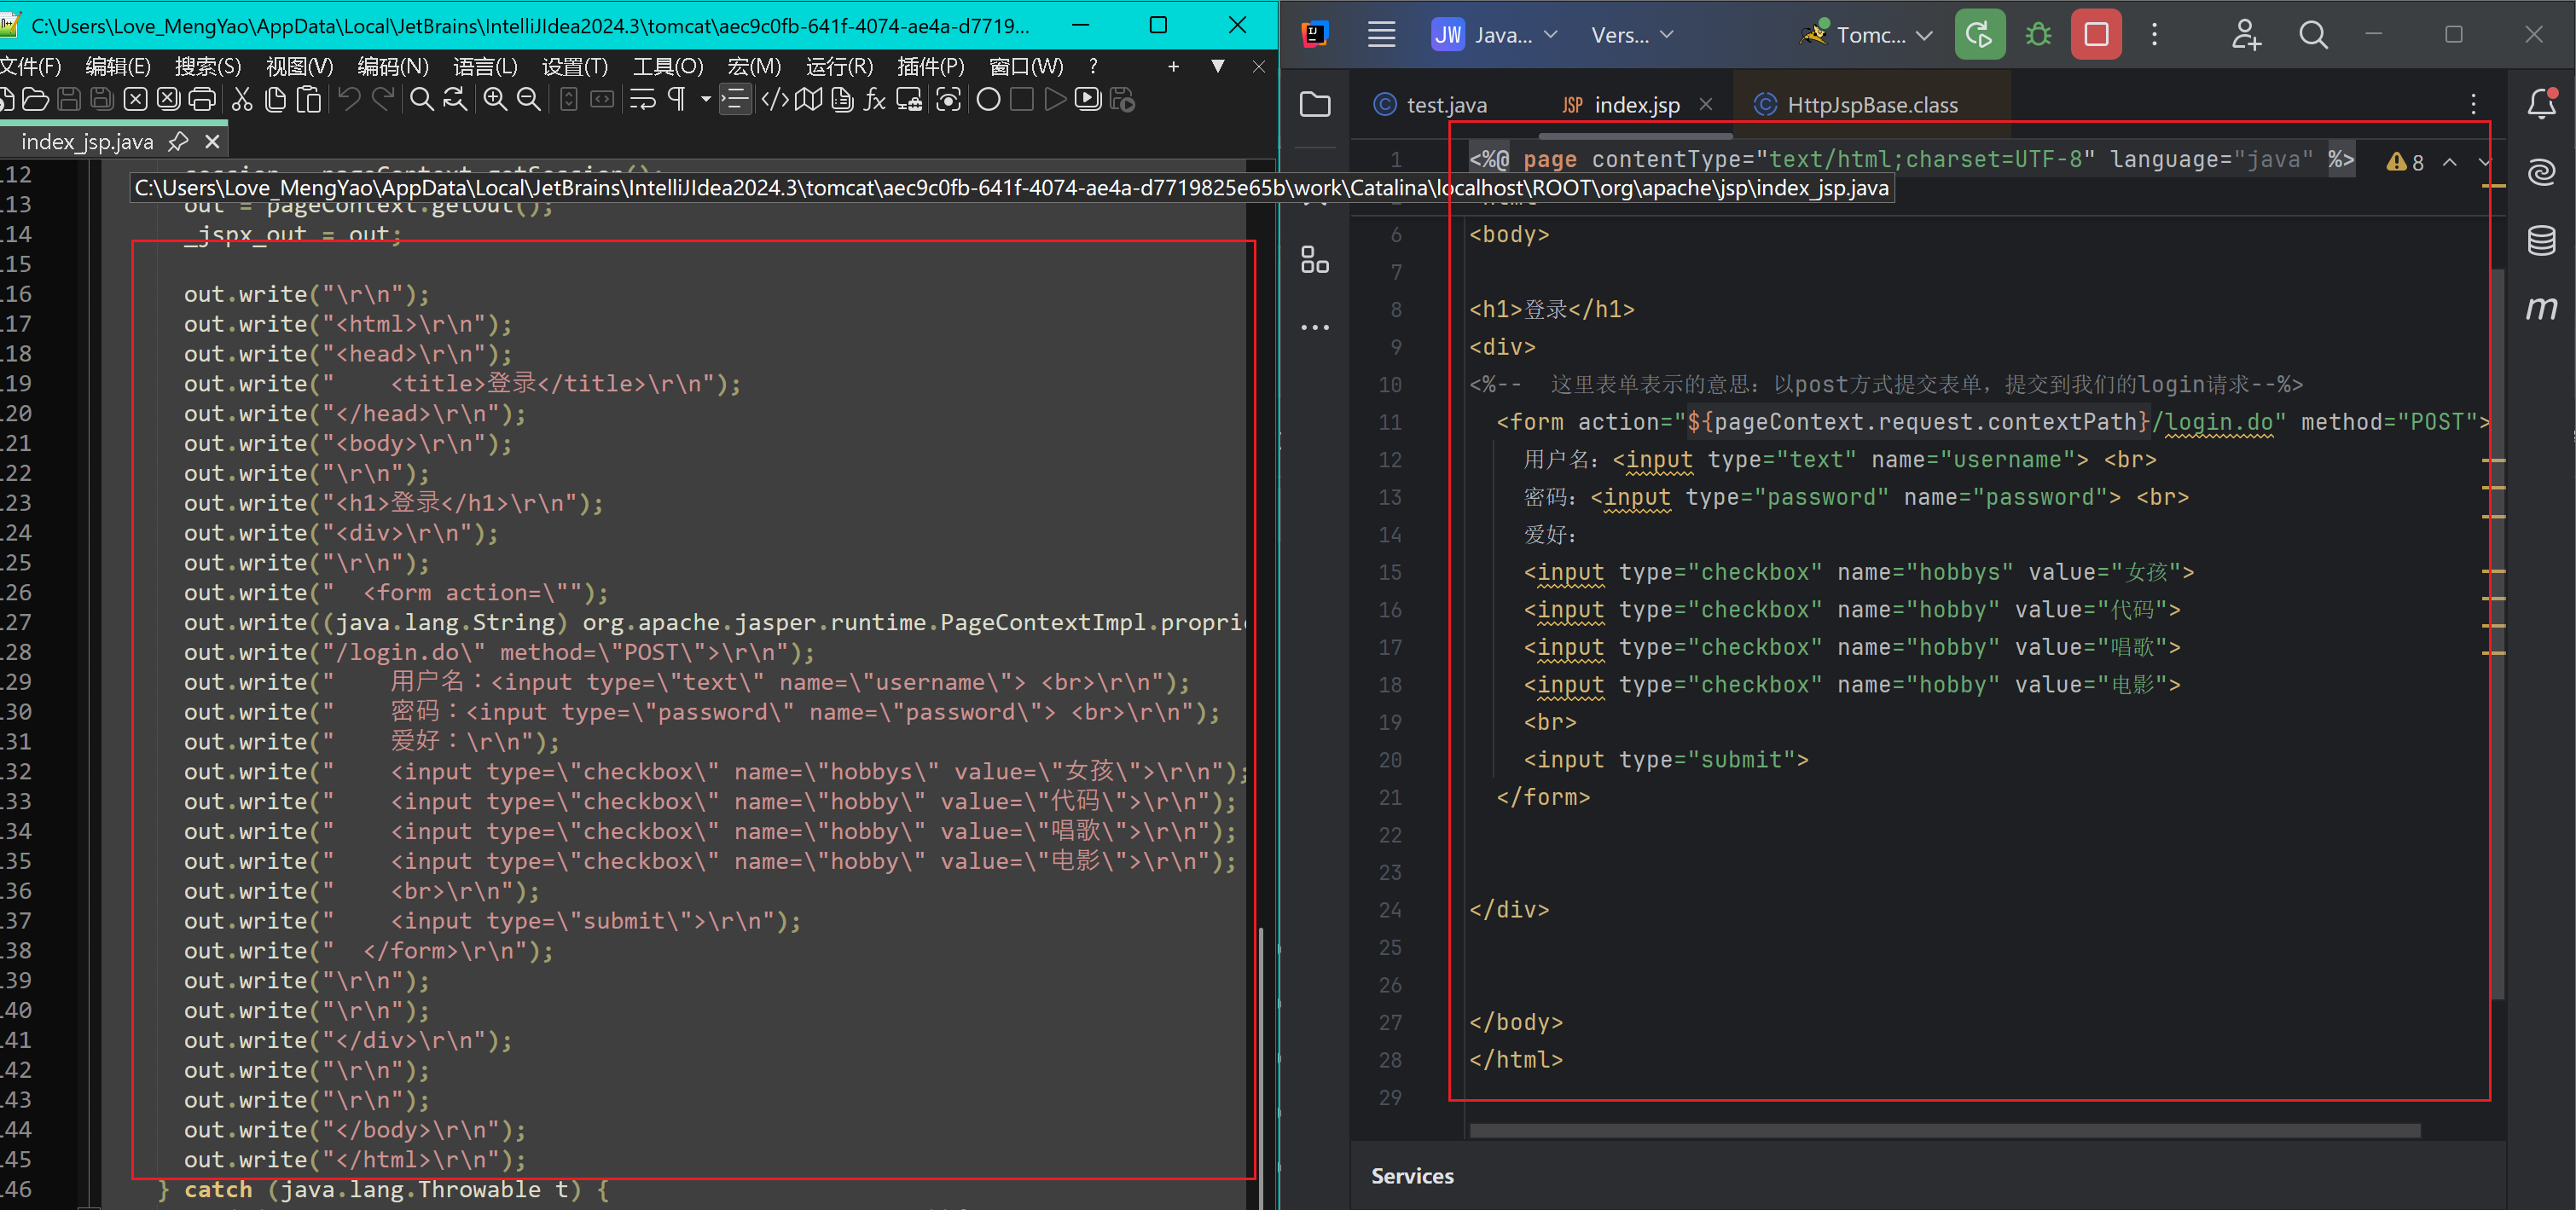Open the Database tool window icon
The image size is (2576, 1210).
(x=2541, y=240)
